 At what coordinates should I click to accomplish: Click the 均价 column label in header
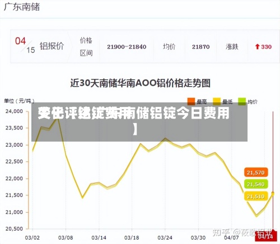click(x=169, y=46)
